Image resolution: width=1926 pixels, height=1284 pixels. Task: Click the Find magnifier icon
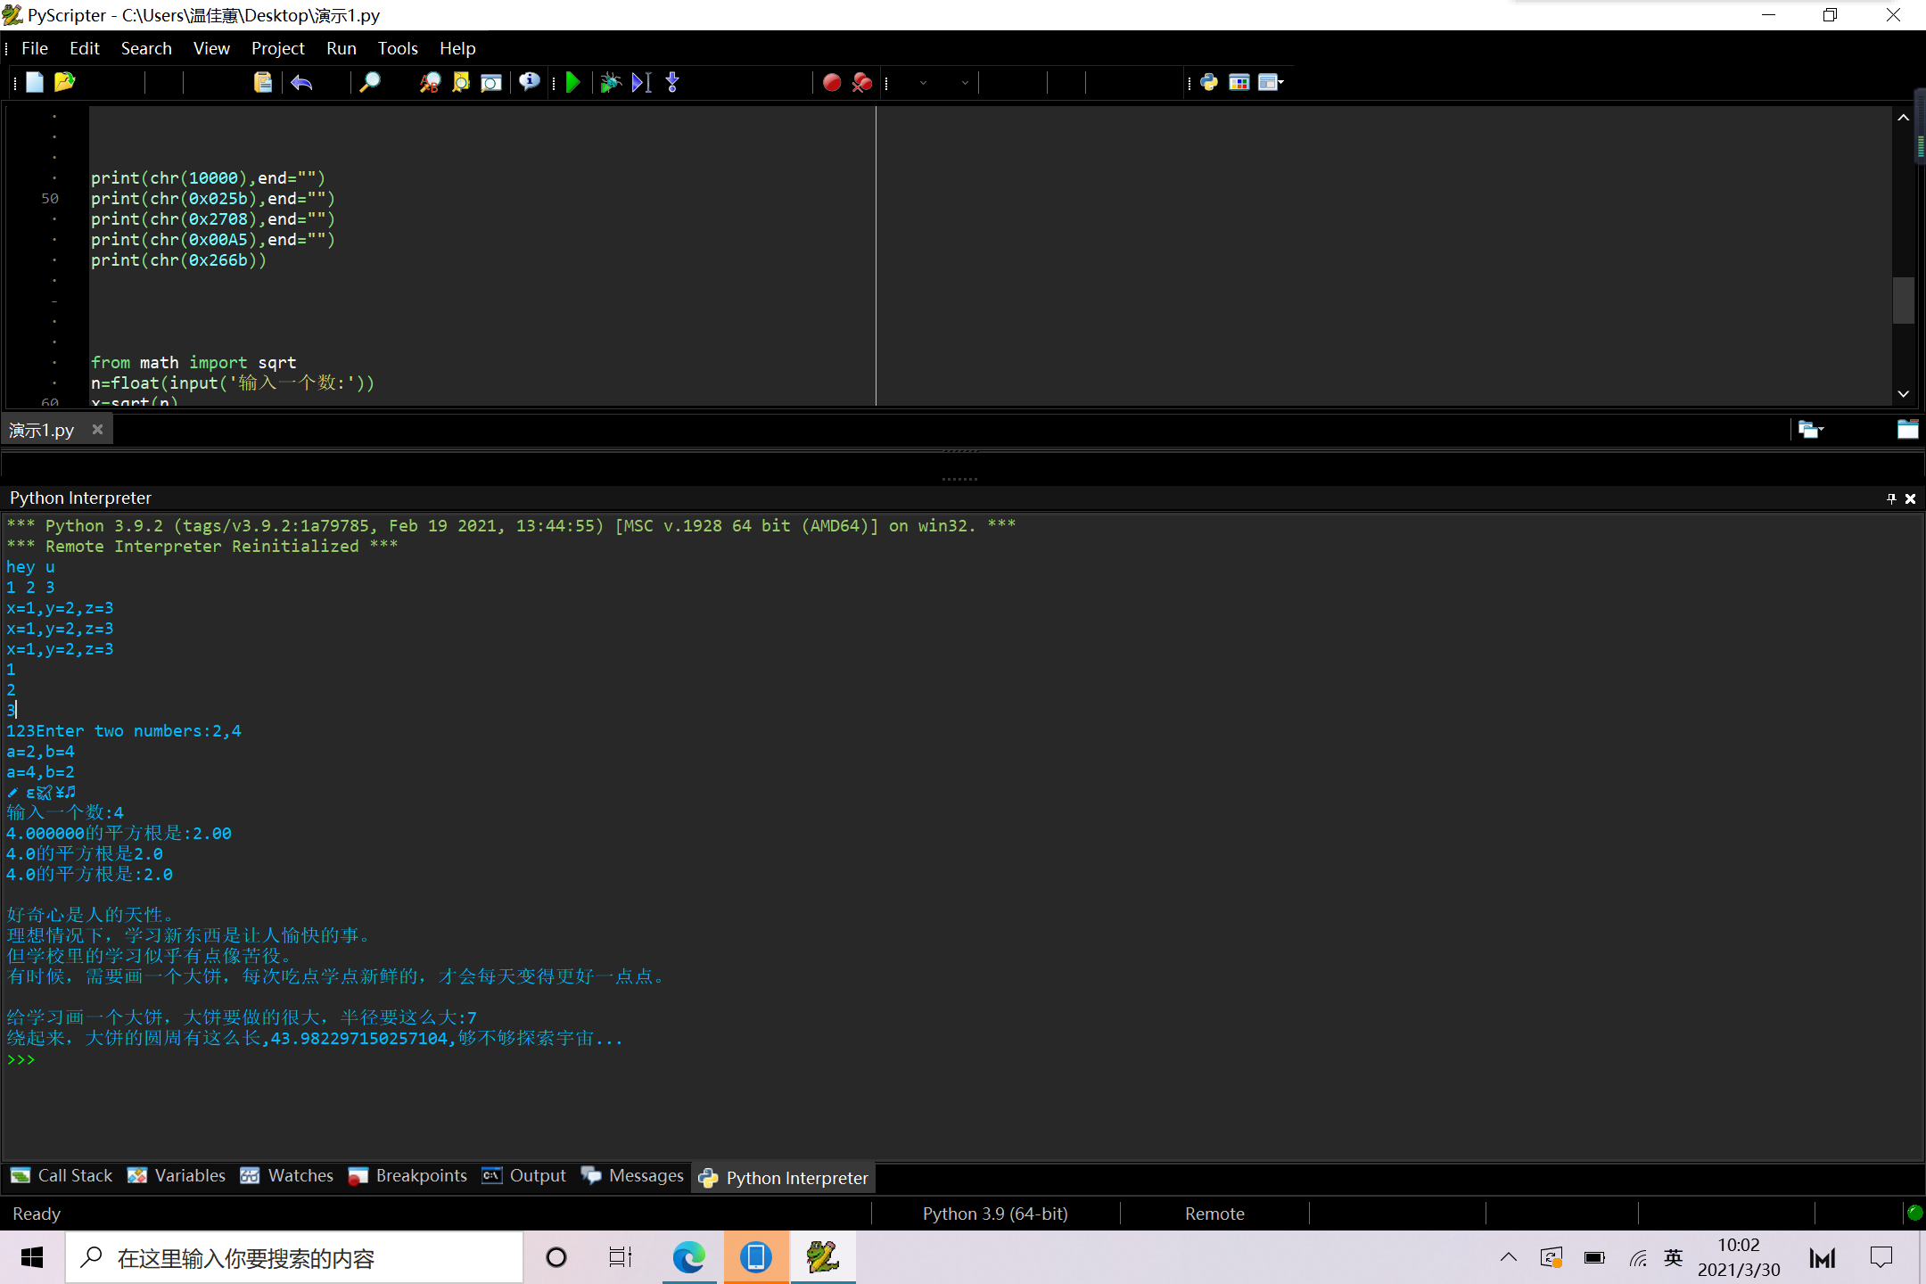(369, 83)
